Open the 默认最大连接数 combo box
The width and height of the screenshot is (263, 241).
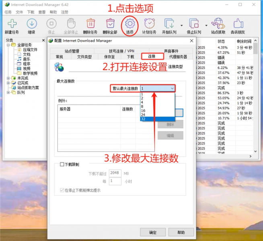[x=158, y=88]
